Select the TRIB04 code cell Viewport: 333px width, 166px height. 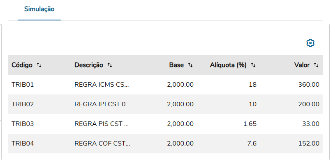tap(23, 144)
